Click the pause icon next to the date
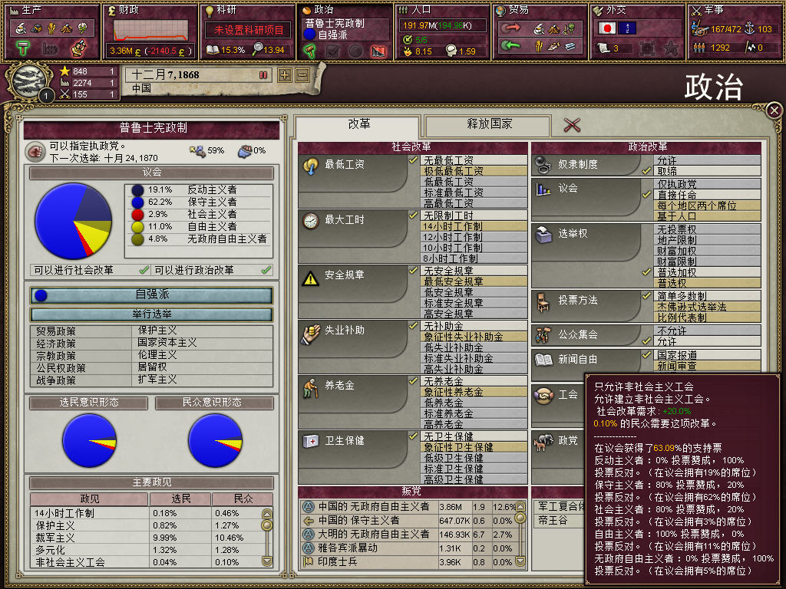 point(263,75)
